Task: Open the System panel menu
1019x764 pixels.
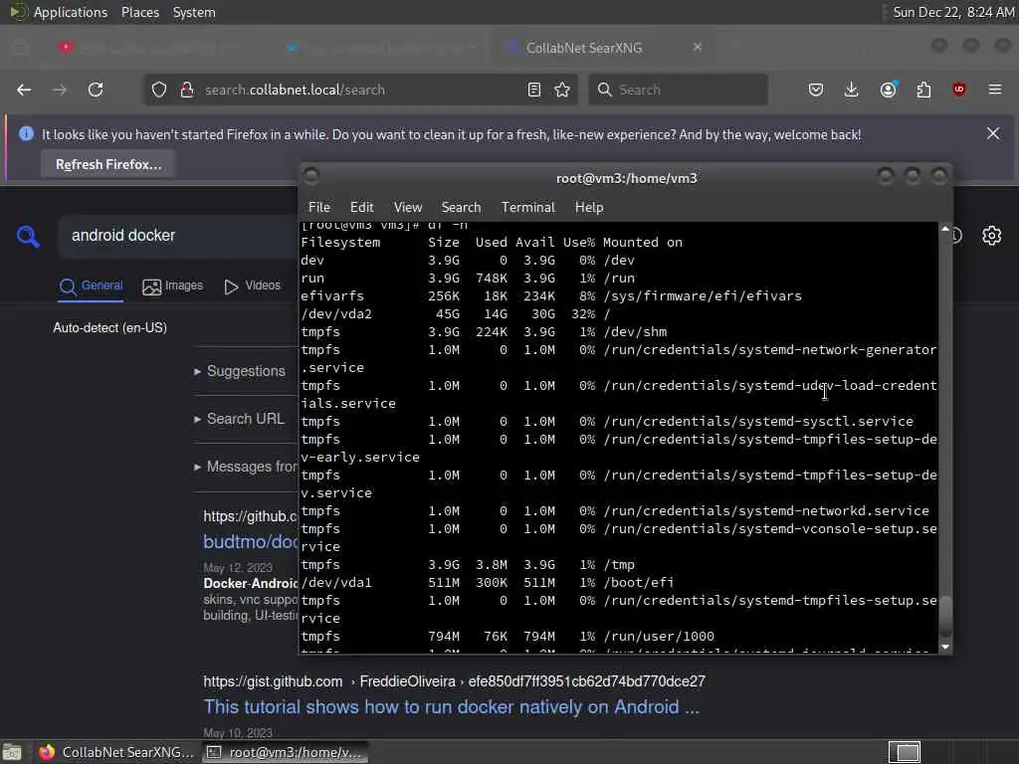Action: [x=194, y=12]
